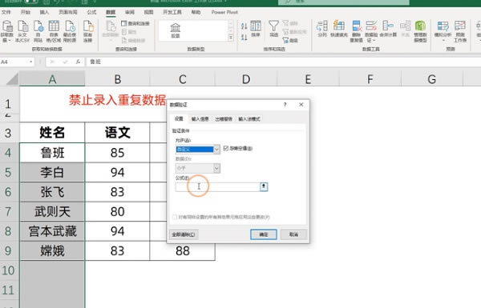Image resolution: width=481 pixels, height=308 pixels.
Task: Click the OK (确定) button
Action: [264, 234]
